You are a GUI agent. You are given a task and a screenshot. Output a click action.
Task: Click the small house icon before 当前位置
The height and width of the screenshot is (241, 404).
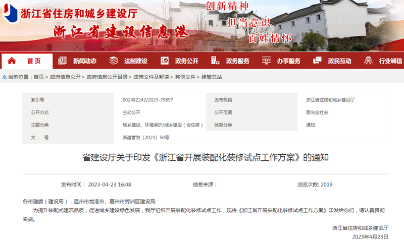tap(5, 77)
